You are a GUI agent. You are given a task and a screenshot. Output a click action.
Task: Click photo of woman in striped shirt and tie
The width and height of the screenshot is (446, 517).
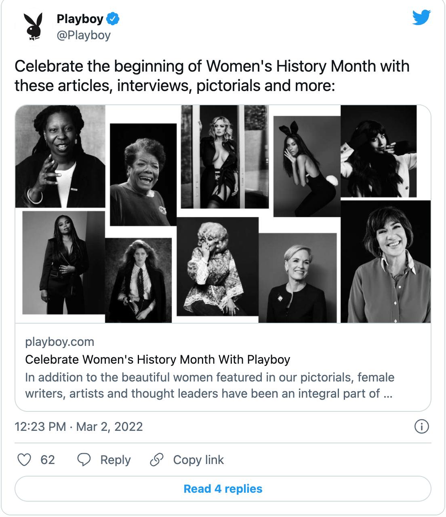(138, 280)
